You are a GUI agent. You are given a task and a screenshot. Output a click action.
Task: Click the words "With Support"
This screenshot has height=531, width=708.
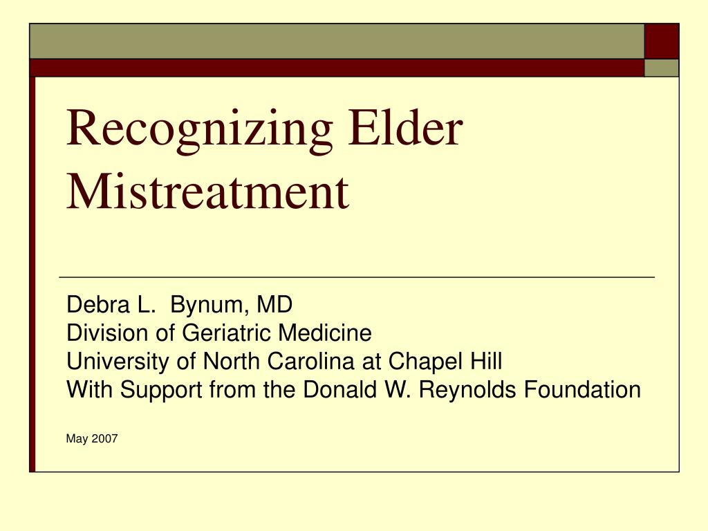coord(134,390)
